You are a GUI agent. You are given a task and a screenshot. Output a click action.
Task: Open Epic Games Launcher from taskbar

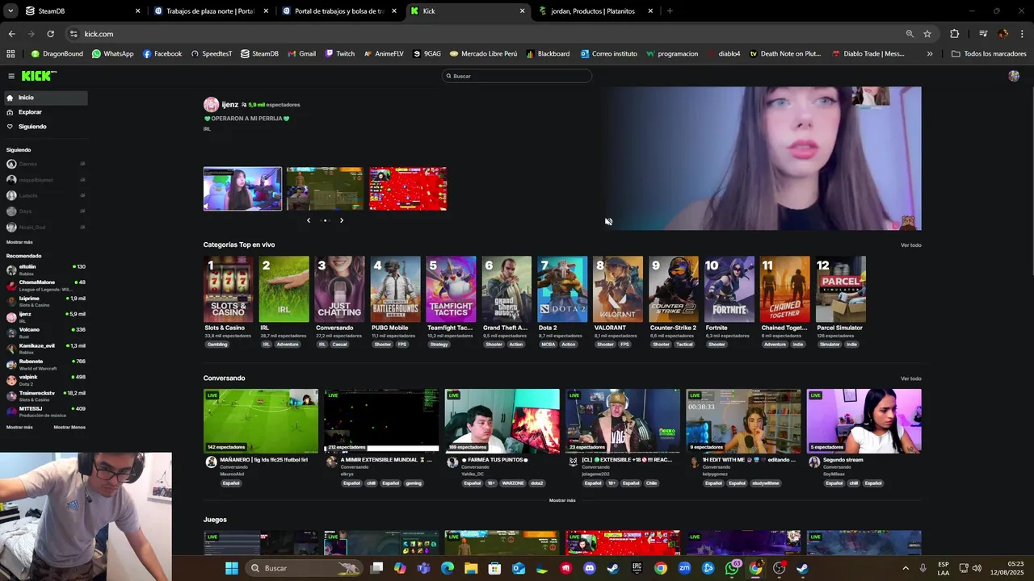click(637, 568)
